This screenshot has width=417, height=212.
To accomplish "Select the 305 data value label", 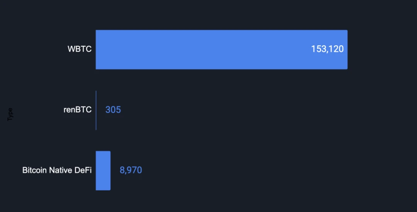I will pos(113,110).
